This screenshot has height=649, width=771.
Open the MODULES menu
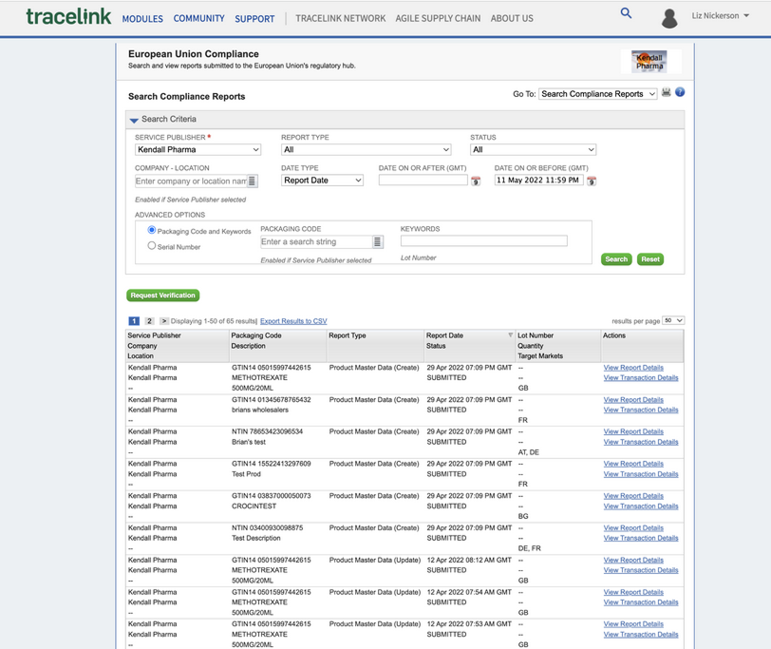click(142, 19)
